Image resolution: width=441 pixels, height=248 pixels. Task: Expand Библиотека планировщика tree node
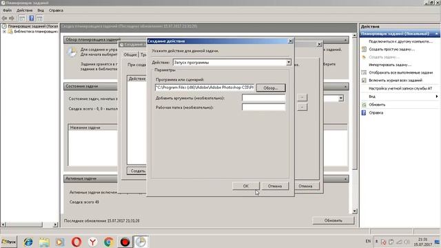click(4, 32)
